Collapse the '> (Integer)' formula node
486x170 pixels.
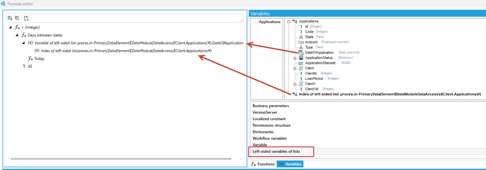click(11, 27)
